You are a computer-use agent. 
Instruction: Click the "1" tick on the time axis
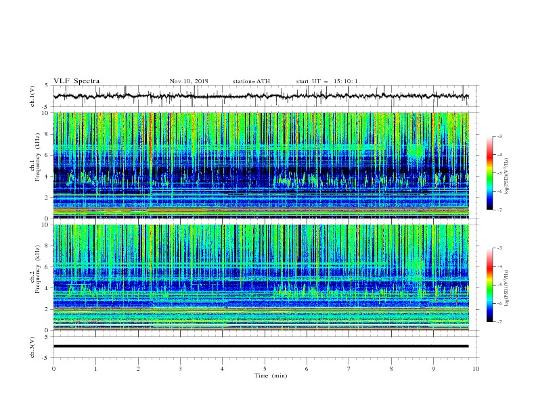pyautogui.click(x=95, y=369)
